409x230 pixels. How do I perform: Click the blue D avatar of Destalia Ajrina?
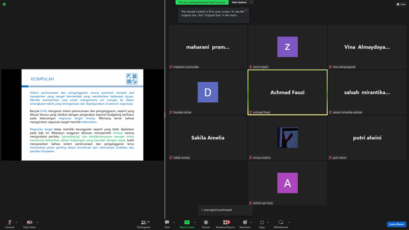(x=208, y=92)
